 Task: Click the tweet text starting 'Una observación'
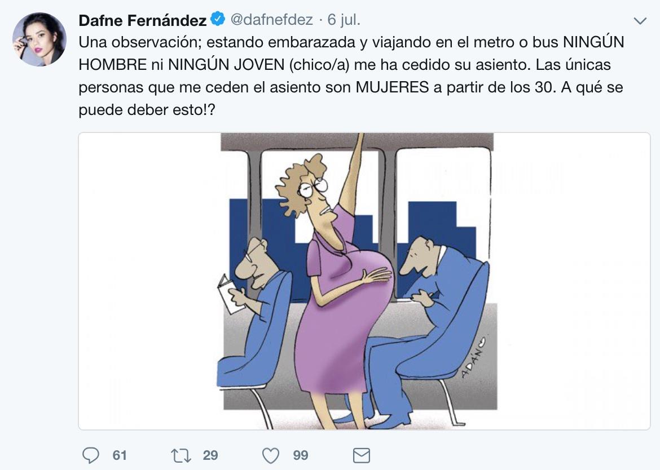[x=351, y=42]
